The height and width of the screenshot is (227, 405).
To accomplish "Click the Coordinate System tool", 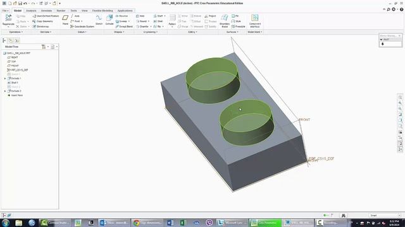I will coord(82,26).
